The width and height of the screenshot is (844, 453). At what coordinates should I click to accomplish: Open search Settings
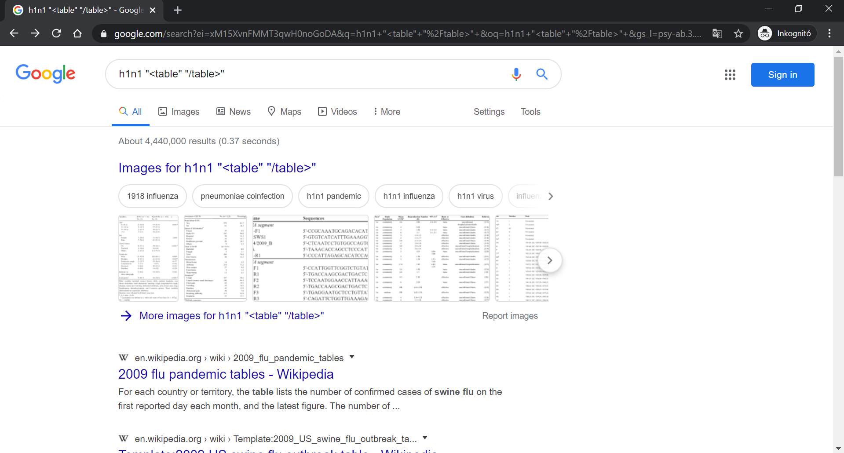(x=489, y=112)
